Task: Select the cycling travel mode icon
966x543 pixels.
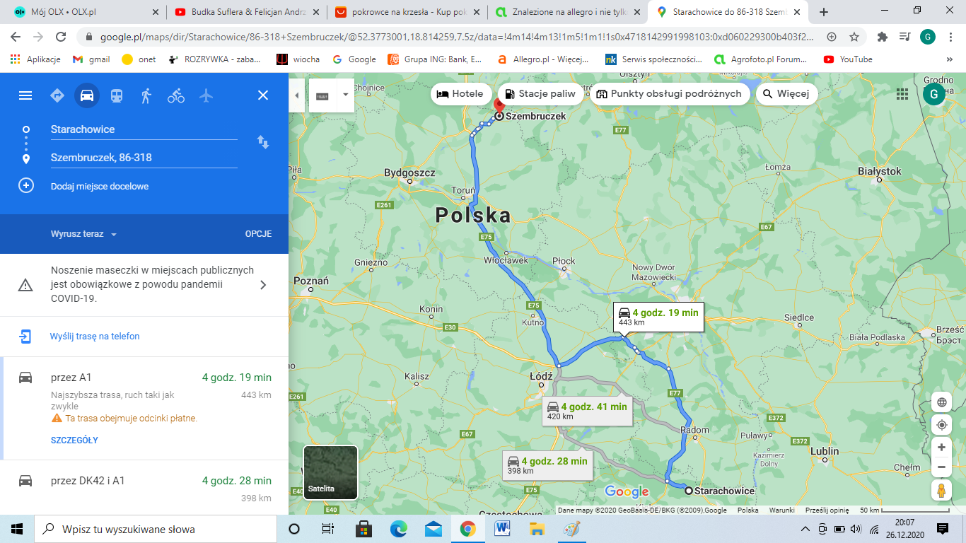Action: click(x=176, y=95)
